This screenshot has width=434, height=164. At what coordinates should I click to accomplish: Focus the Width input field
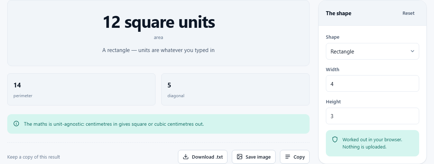click(x=372, y=83)
